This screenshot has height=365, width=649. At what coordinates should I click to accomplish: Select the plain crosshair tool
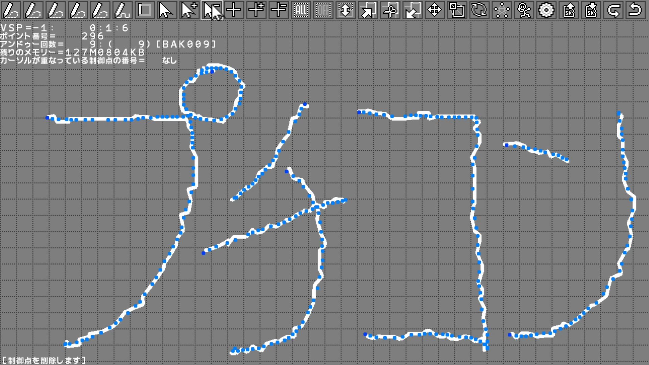[234, 10]
